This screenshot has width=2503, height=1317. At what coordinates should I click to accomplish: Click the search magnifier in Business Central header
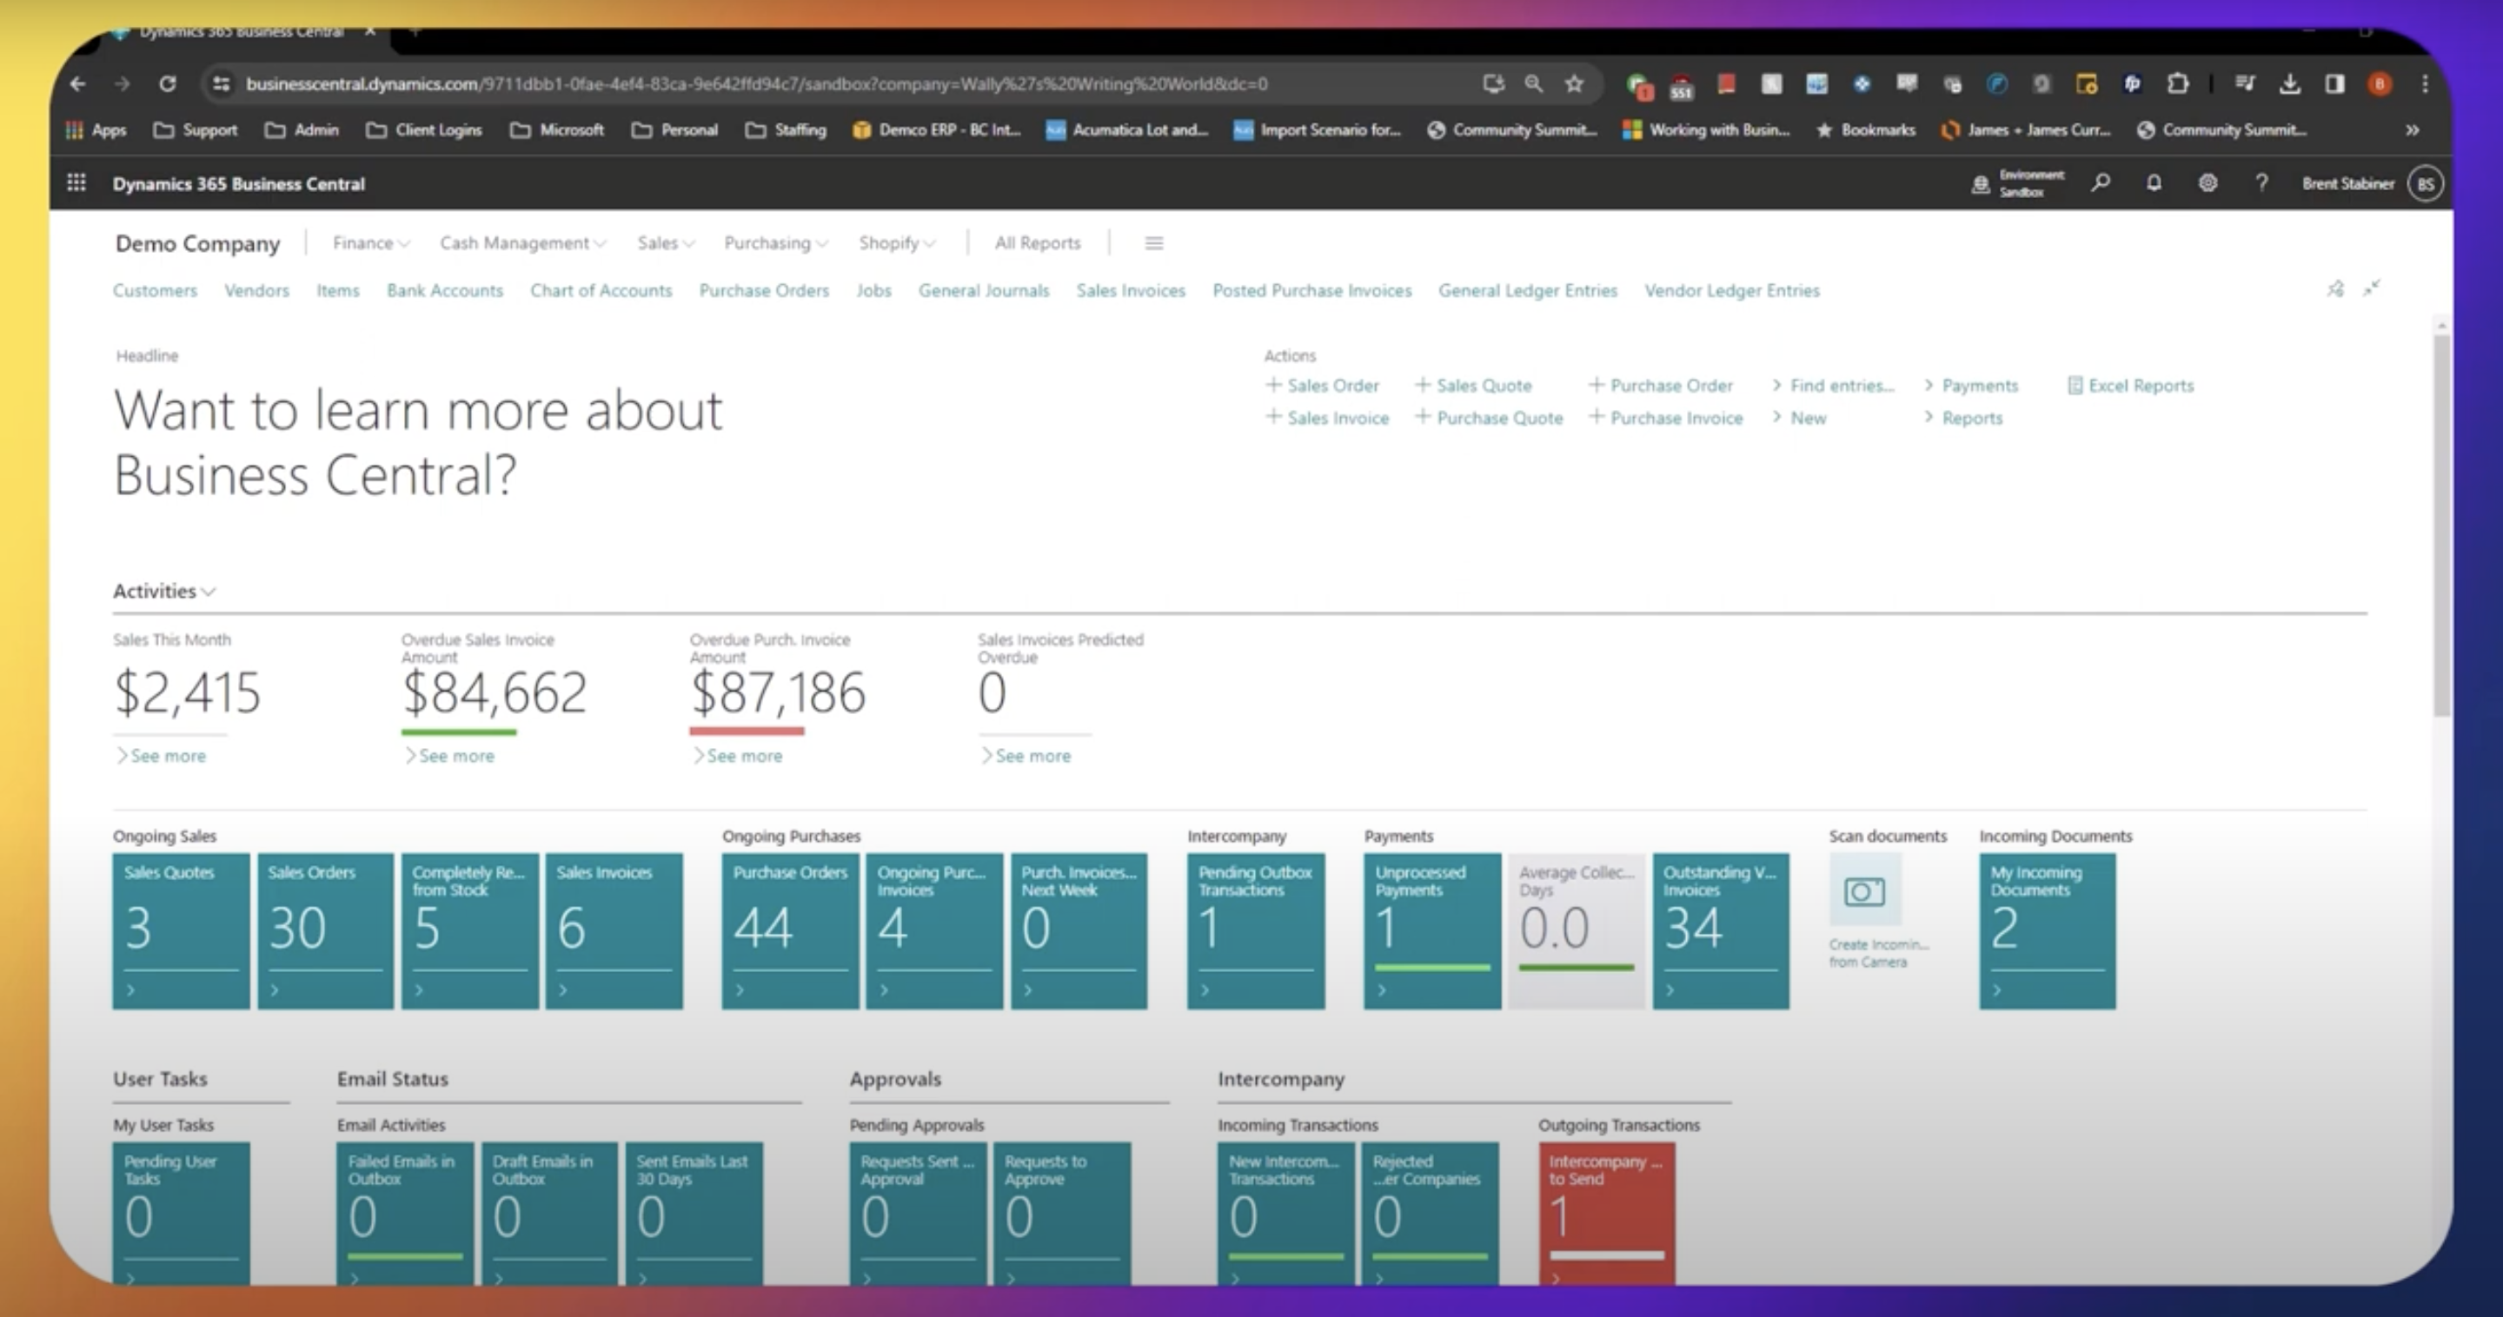(2101, 182)
